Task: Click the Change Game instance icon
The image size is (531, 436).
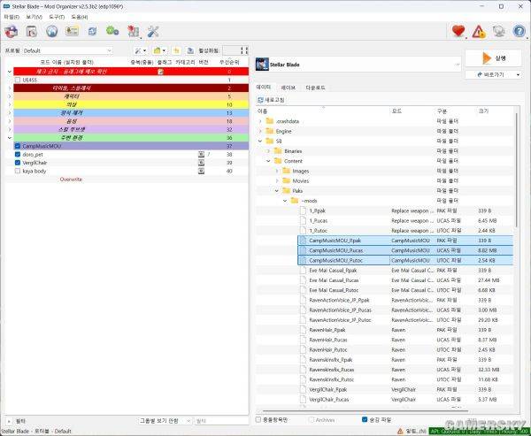Action: pyautogui.click(x=11, y=32)
